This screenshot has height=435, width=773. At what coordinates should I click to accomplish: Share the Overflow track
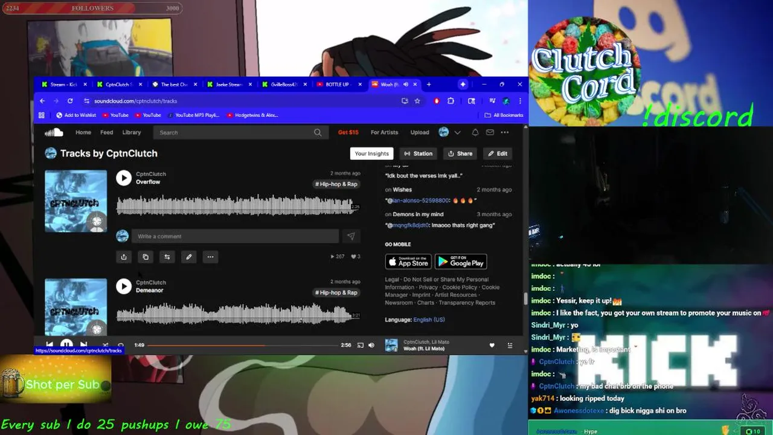coord(124,257)
